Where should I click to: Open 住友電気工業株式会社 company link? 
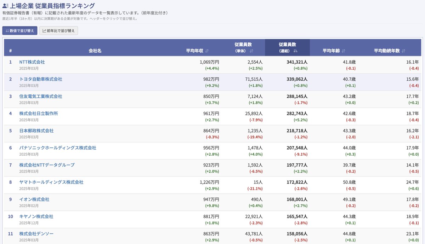[x=41, y=96]
